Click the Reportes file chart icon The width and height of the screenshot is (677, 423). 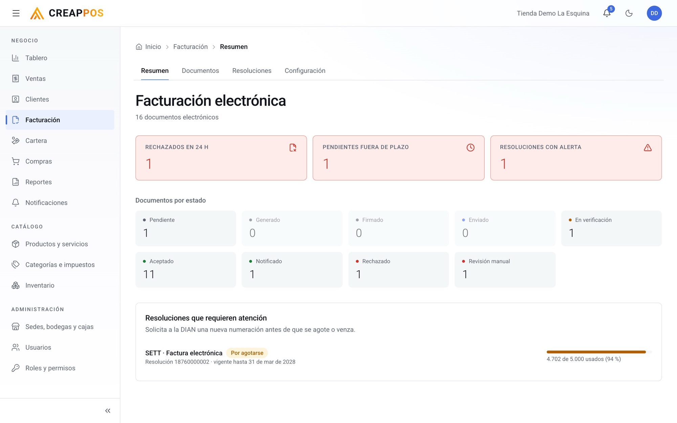pos(16,182)
